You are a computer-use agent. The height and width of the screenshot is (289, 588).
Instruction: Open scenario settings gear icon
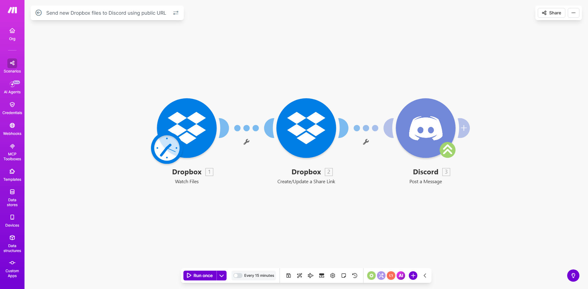(x=333, y=276)
